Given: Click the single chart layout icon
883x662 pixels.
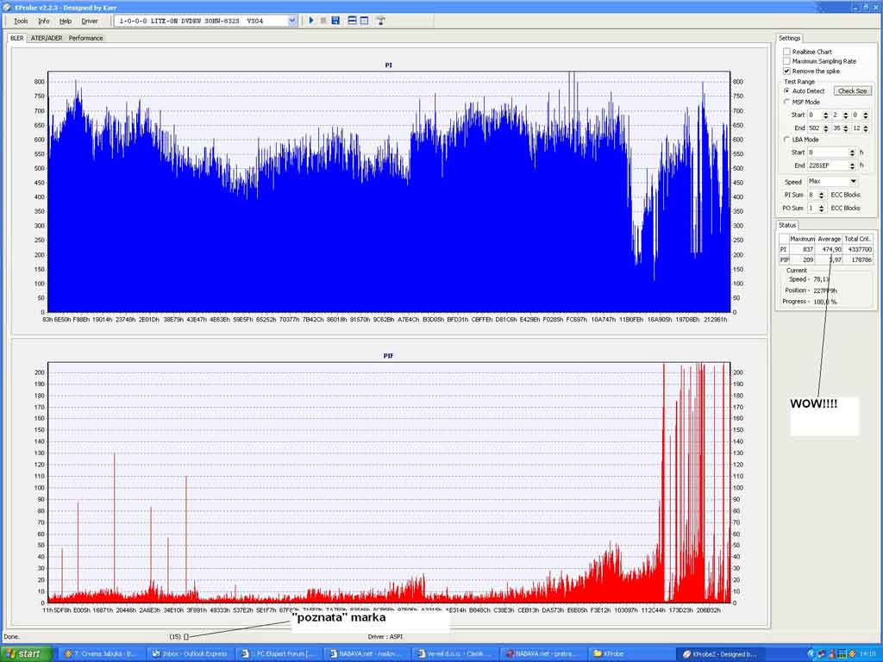Looking at the screenshot, I should [x=364, y=21].
